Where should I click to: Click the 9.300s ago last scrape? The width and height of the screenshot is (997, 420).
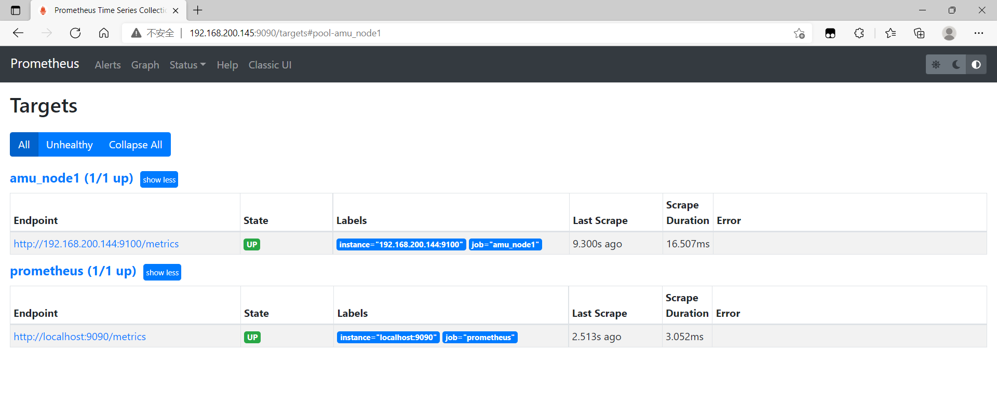pyautogui.click(x=597, y=244)
